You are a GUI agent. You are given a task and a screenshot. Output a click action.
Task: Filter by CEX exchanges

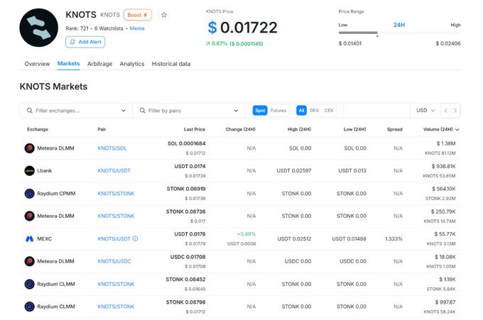point(329,111)
